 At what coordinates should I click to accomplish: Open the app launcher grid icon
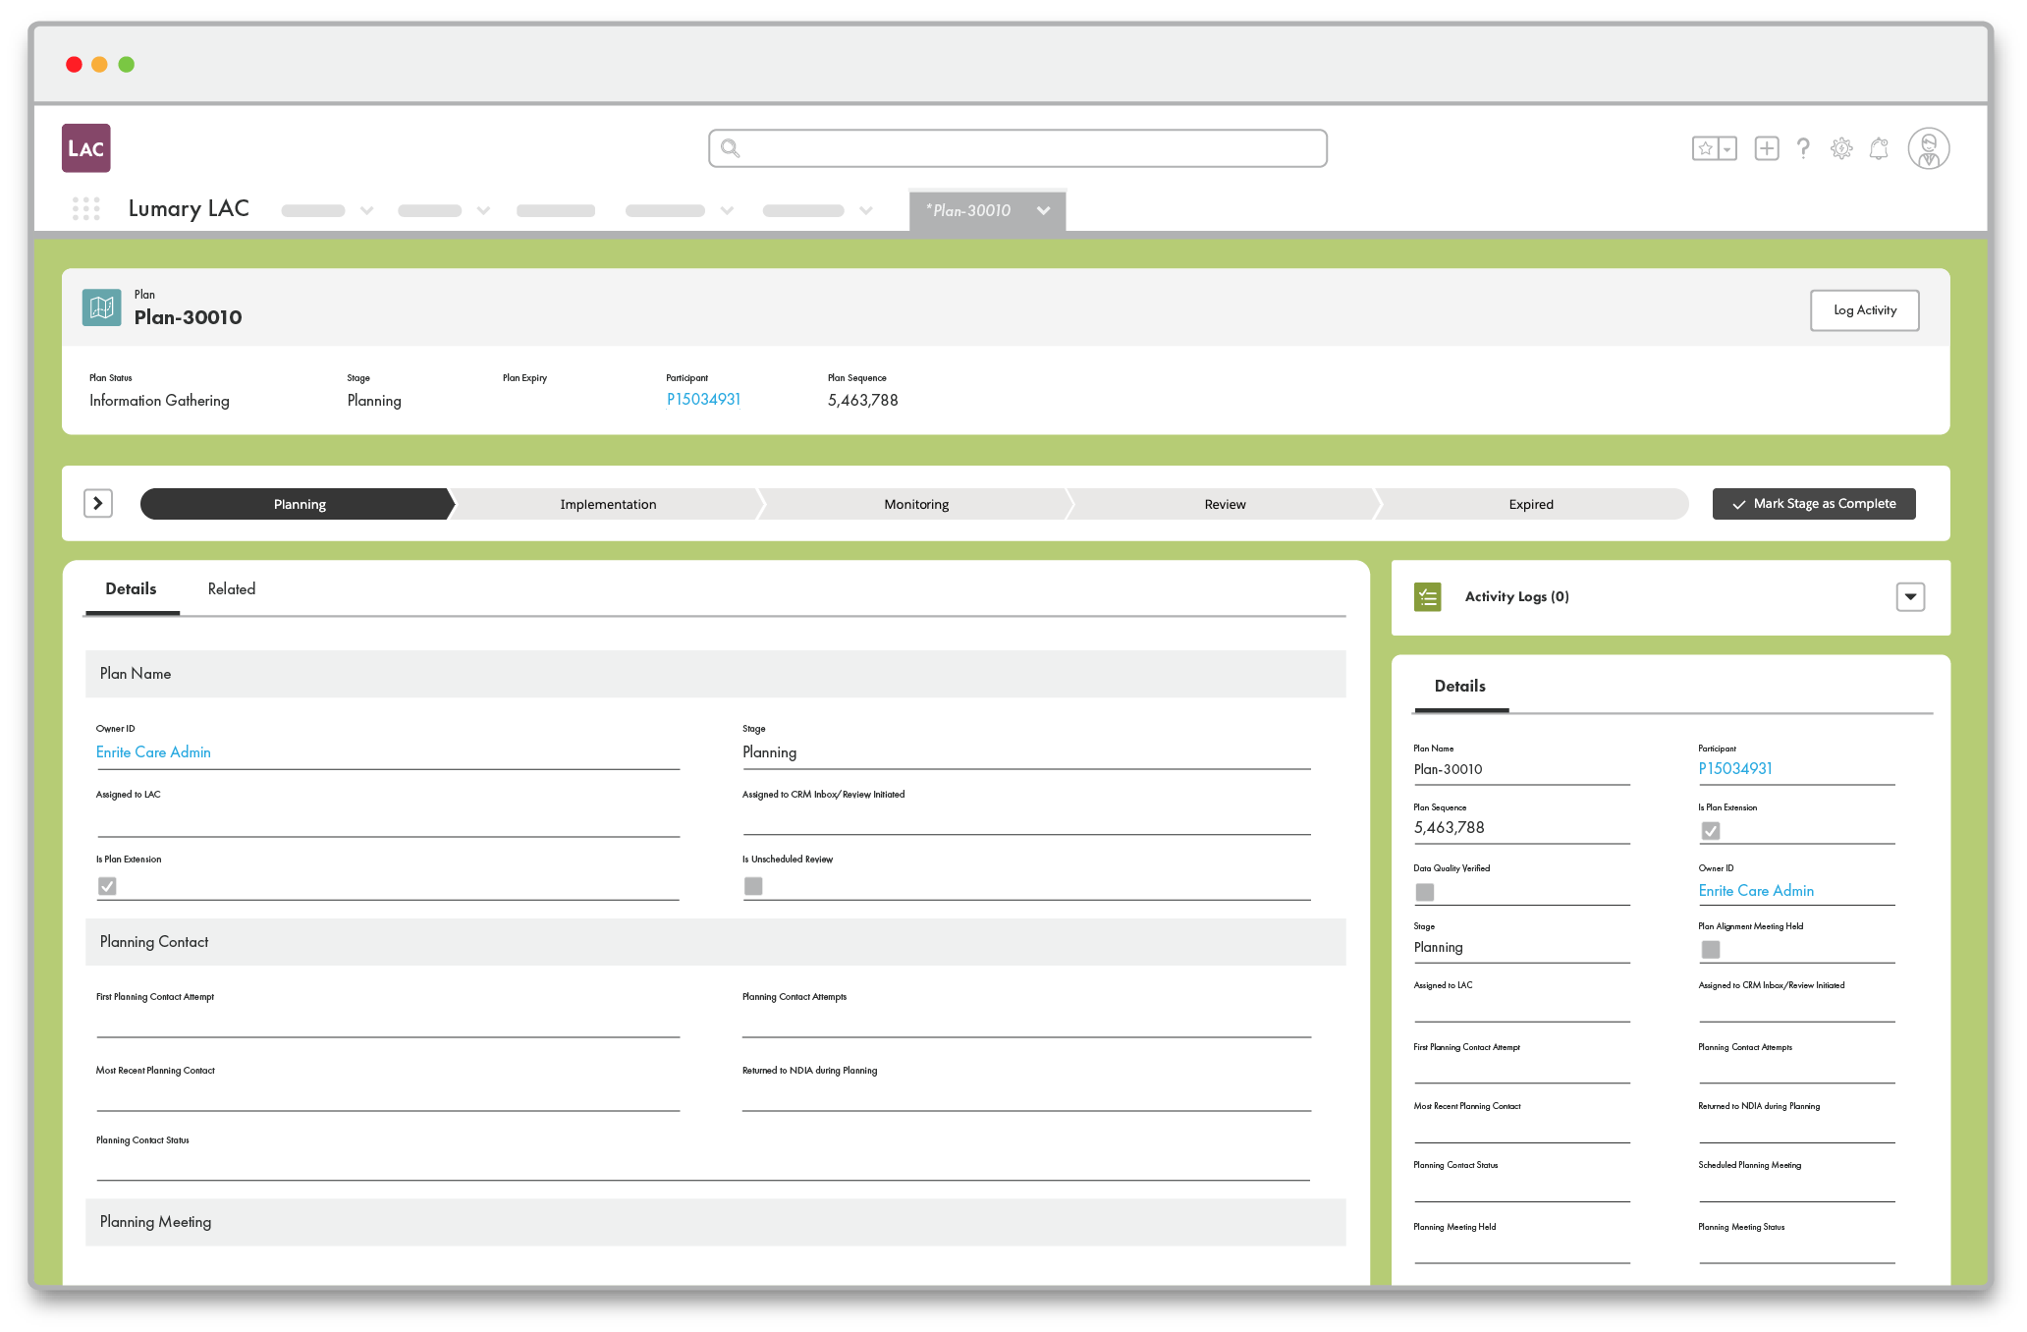pyautogui.click(x=85, y=208)
